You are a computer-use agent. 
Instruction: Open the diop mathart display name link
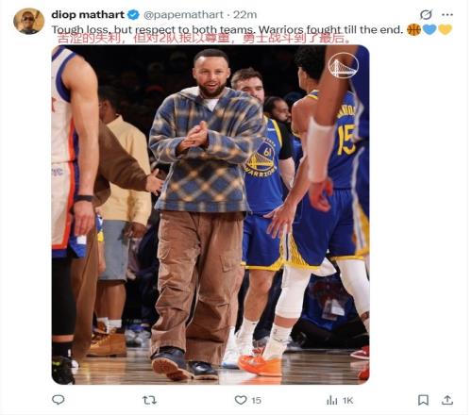88,14
